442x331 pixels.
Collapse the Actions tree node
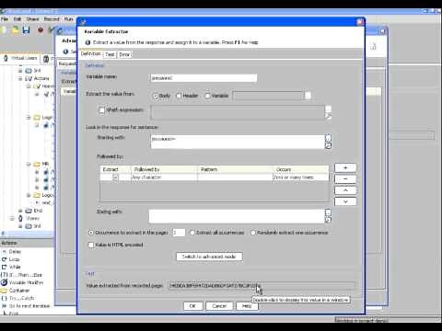pyautogui.click(x=20, y=78)
